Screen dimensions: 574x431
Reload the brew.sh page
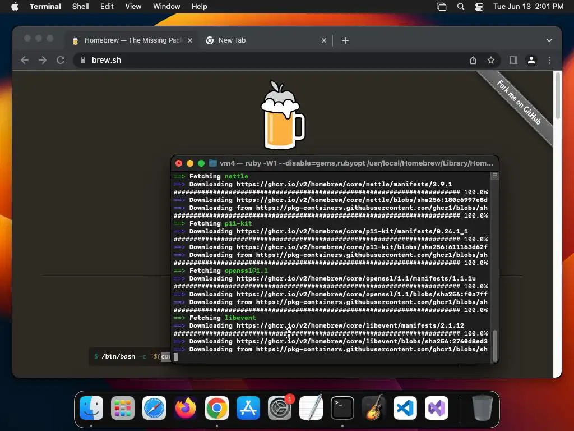pos(61,60)
